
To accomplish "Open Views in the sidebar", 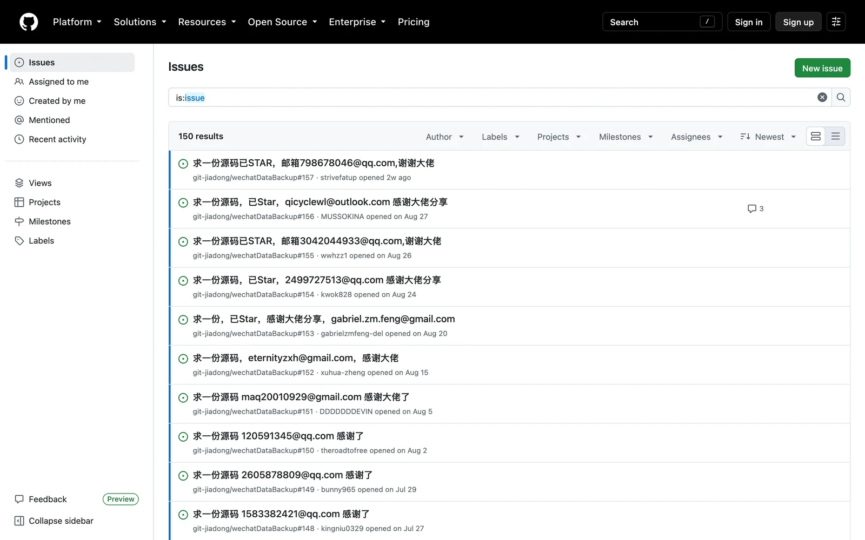I will click(x=72, y=183).
